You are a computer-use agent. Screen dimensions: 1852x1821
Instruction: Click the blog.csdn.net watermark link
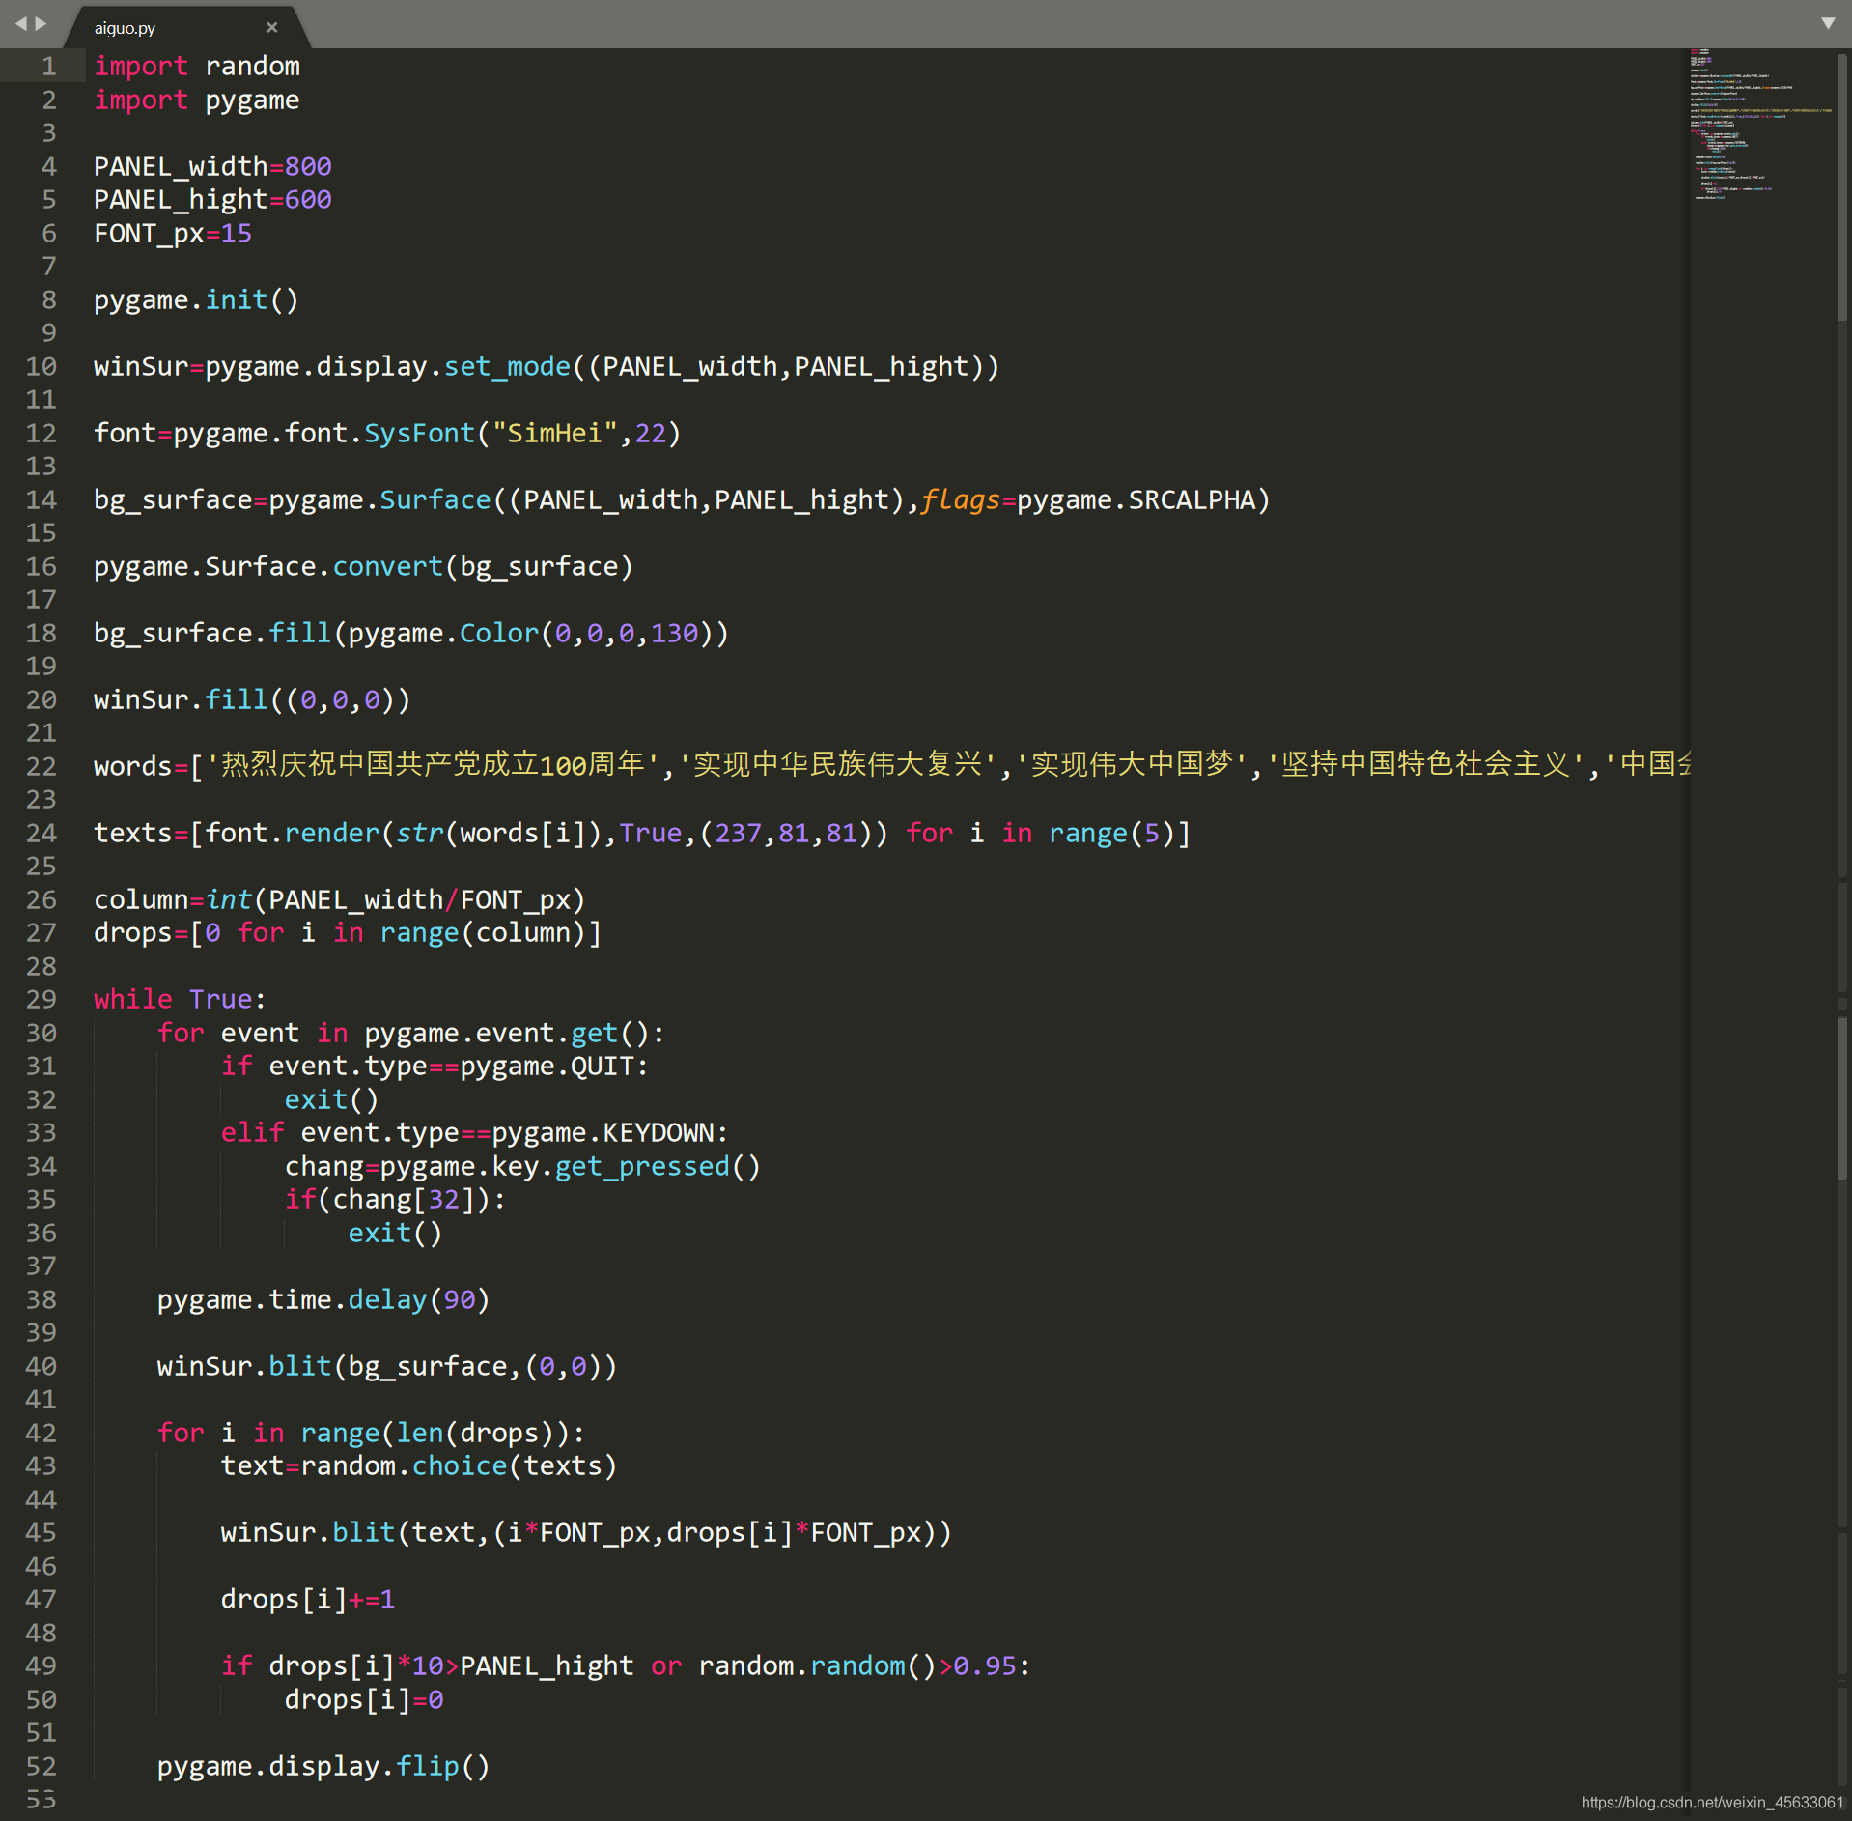pos(1712,1802)
